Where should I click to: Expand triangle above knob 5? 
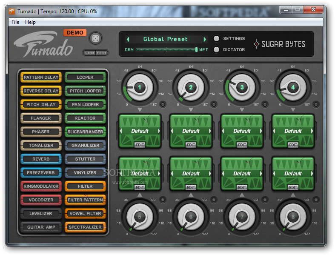point(140,195)
